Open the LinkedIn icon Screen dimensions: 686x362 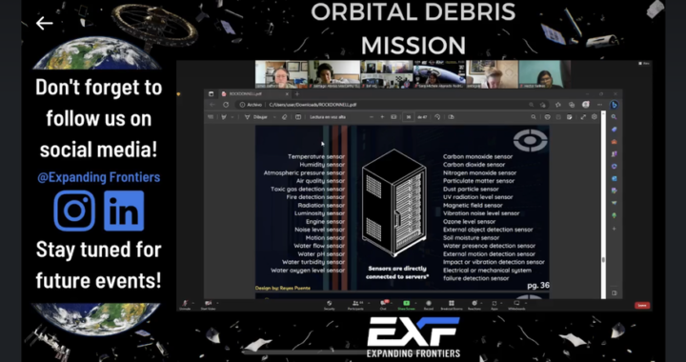pyautogui.click(x=124, y=211)
